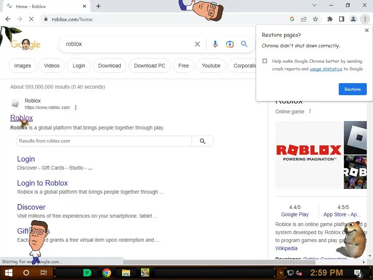Open the notification center icon
373x280 pixels.
click(x=358, y=273)
